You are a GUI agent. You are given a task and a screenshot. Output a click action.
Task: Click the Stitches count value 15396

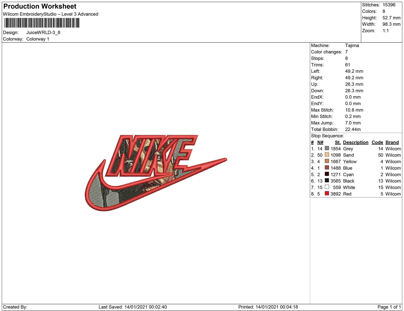389,5
